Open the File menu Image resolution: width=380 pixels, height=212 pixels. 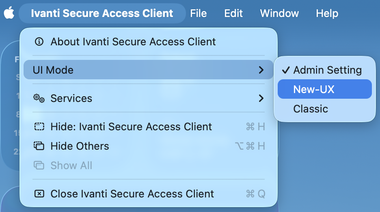coord(199,13)
